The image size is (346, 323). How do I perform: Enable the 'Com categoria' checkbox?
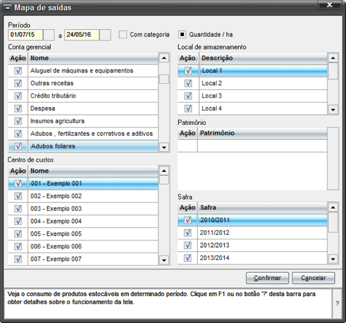[x=123, y=35]
